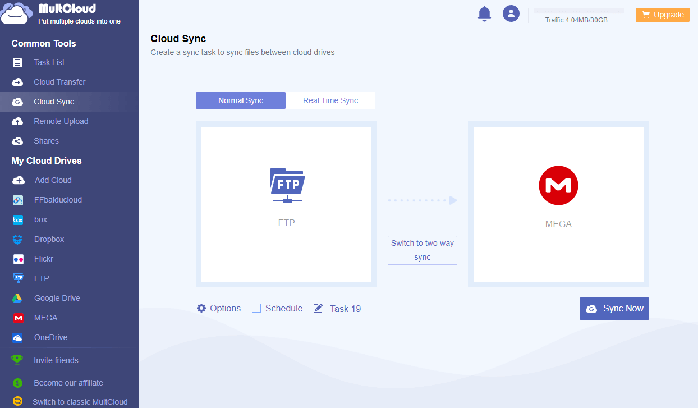Click the one-way sync direction arrow
This screenshot has height=408, width=698.
(x=423, y=200)
